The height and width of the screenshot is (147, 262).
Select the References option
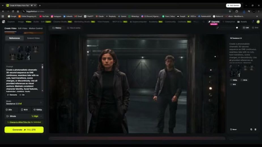point(14,38)
